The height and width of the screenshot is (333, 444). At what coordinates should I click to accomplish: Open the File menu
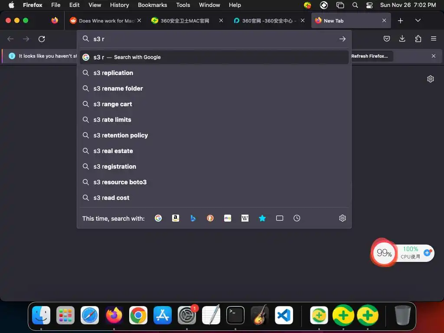[55, 5]
